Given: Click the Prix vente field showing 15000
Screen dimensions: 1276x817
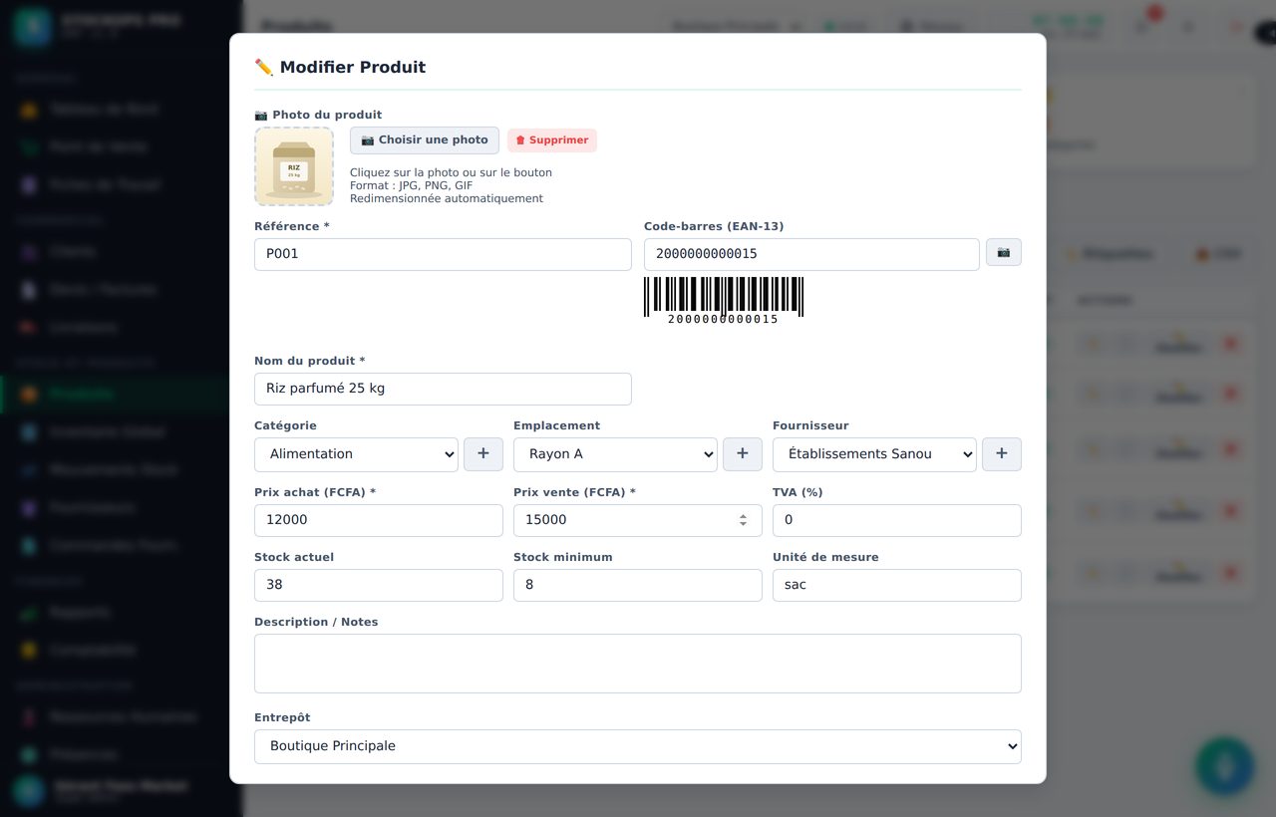Looking at the screenshot, I should coord(638,520).
